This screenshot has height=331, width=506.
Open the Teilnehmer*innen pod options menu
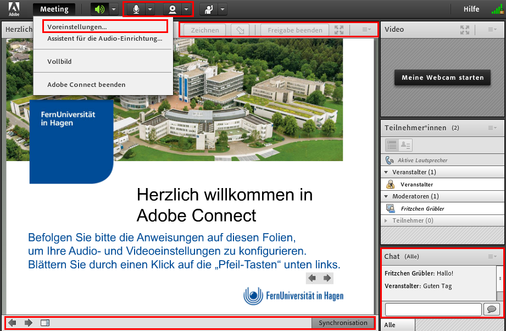492,128
